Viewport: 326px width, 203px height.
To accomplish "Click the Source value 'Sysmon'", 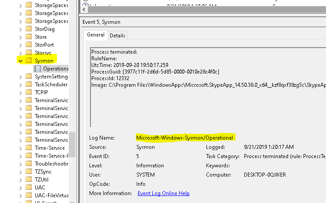I will click(x=146, y=147).
